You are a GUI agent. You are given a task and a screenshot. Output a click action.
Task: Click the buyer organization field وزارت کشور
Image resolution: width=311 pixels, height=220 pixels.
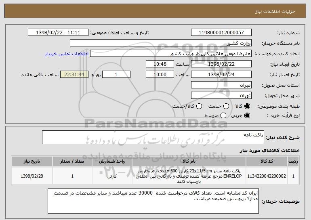click(161, 43)
